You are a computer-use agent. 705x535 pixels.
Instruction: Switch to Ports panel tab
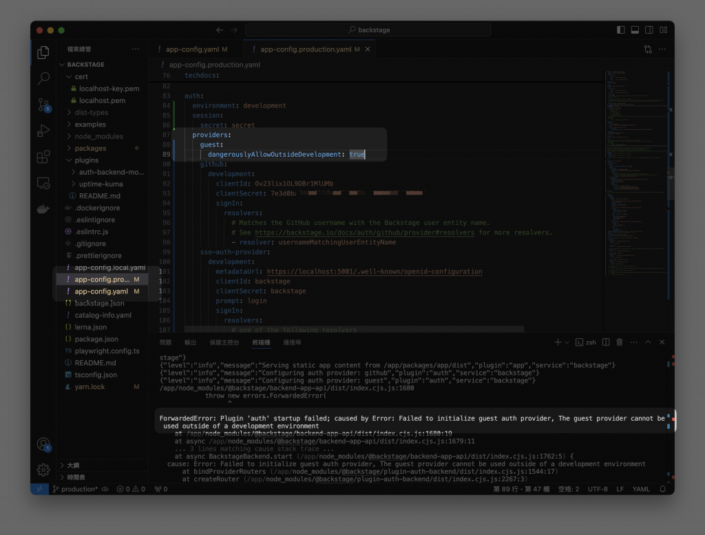pos(292,342)
